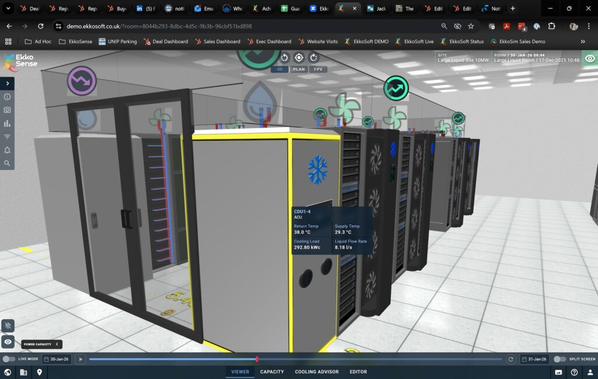Viewport: 598px width, 379px height.
Task: Select the PLAN view button
Action: click(x=299, y=69)
